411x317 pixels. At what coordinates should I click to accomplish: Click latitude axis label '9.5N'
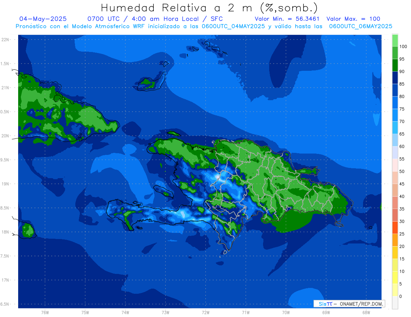click(x=5, y=160)
